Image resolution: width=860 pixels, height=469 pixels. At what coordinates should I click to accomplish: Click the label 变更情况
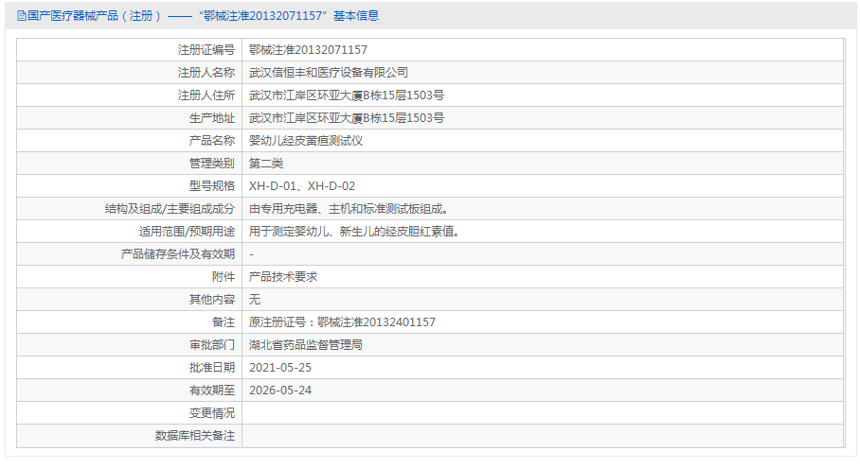tap(212, 413)
